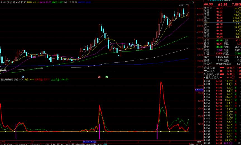Click the green 减 marker below the K-line chart
The height and width of the screenshot is (145, 241).
tap(107, 77)
